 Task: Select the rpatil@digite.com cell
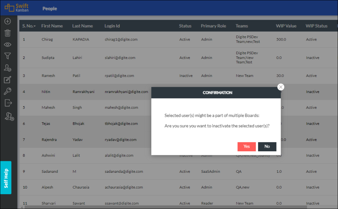[119, 76]
